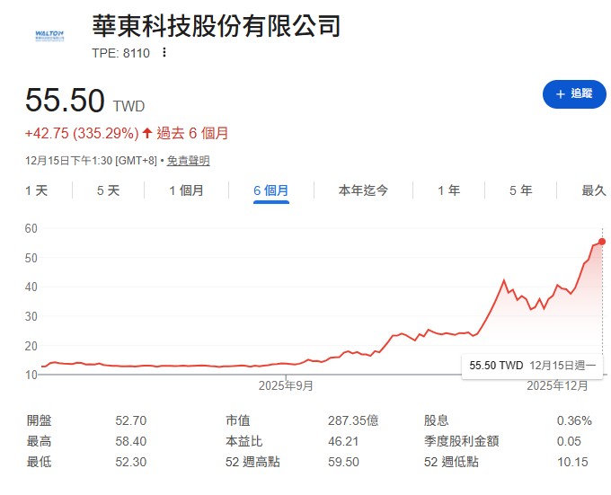Select the 5 年 range tab
Image resolution: width=611 pixels, height=495 pixels.
point(520,190)
